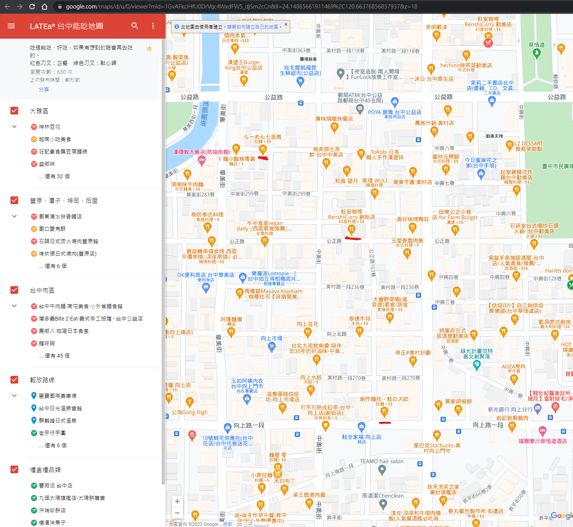This screenshot has width=573, height=527.
Task: Click the 泰德牛排 pin
Action: 359,331
